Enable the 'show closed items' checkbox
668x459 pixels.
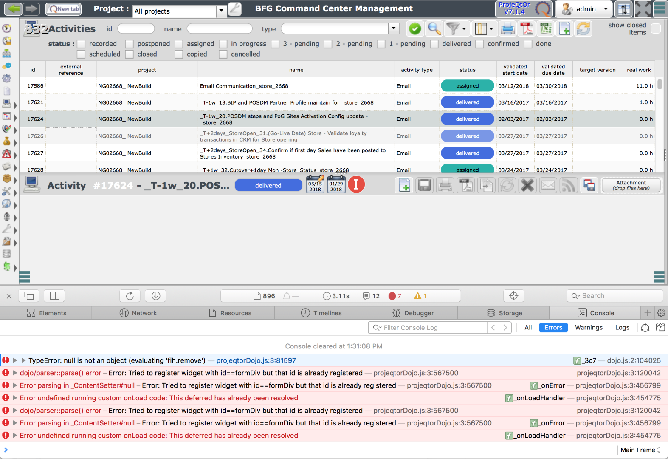click(656, 28)
